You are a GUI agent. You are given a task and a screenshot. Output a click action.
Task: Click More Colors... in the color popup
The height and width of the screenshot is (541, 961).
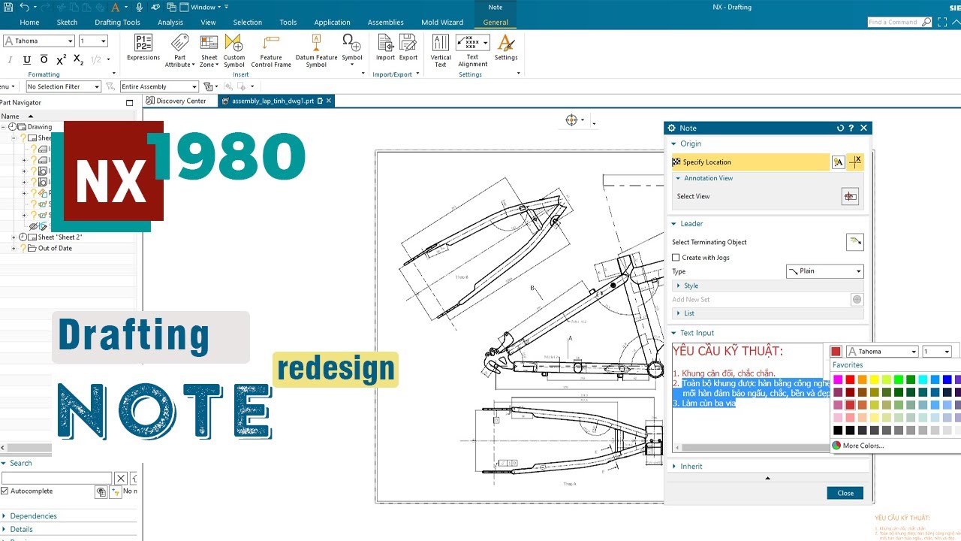863,446
